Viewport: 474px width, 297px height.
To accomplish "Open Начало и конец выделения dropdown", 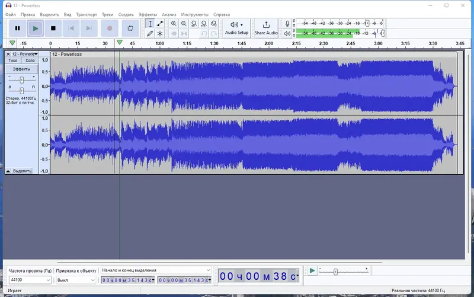I will [156, 270].
